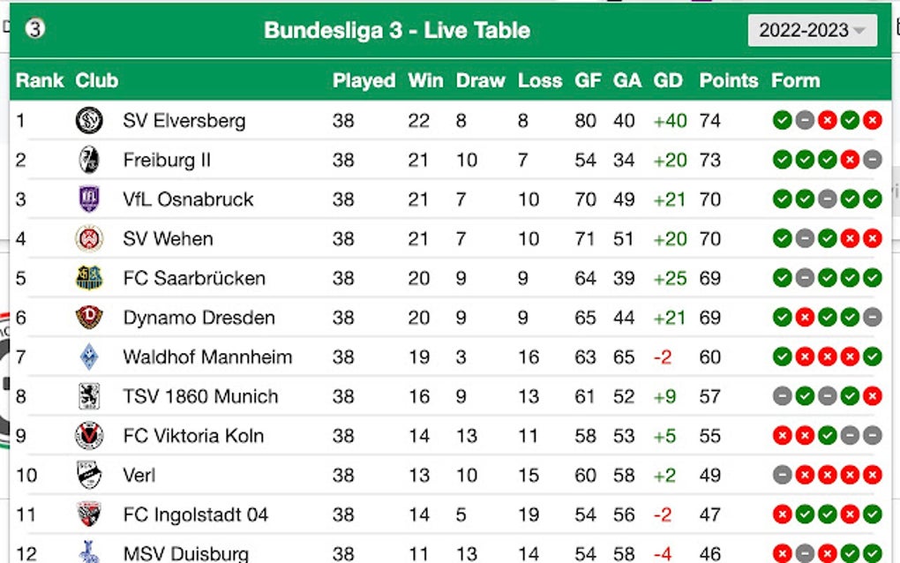Image resolution: width=900 pixels, height=563 pixels.
Task: Click the Points column header
Action: [x=729, y=80]
